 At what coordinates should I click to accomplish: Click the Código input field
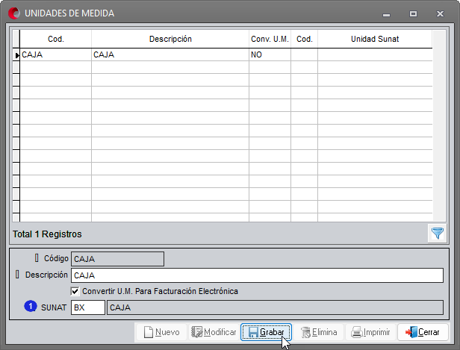[117, 259]
